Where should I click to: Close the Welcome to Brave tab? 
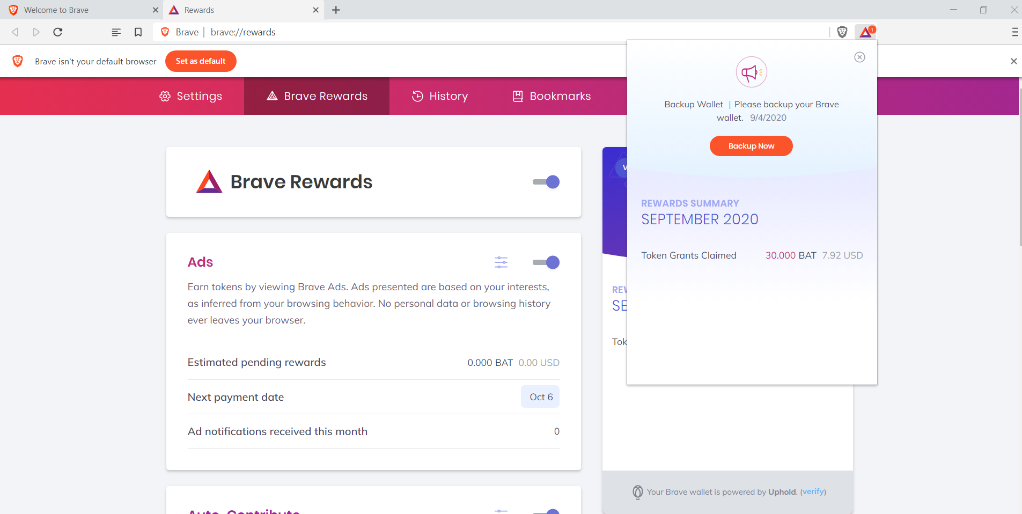coord(156,10)
